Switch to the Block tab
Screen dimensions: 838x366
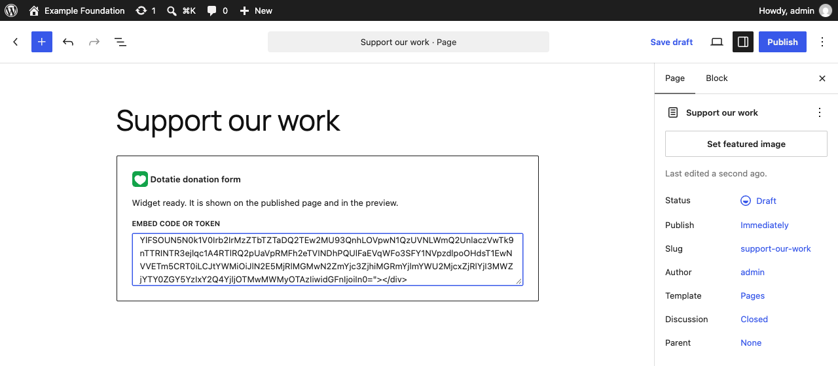coord(717,78)
